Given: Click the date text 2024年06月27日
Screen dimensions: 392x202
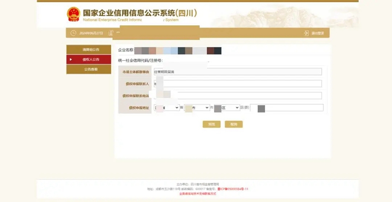Looking at the screenshot, I should click(x=91, y=33).
